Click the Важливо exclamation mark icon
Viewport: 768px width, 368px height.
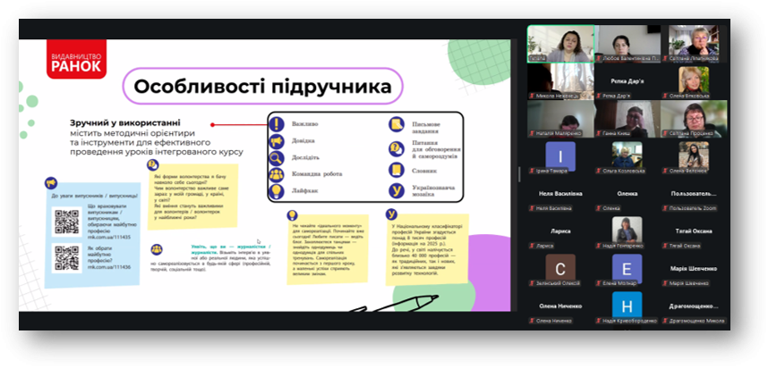(277, 124)
